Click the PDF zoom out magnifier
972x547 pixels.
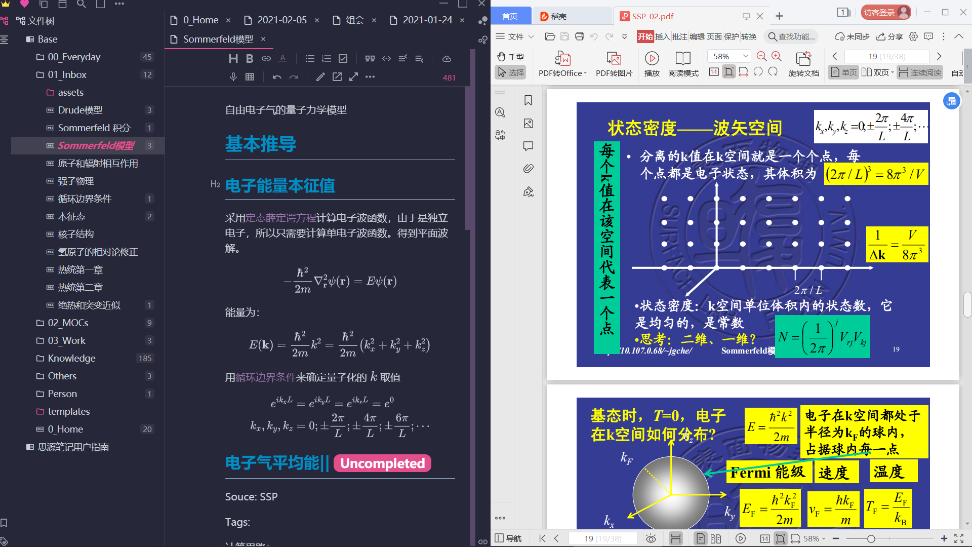point(761,56)
